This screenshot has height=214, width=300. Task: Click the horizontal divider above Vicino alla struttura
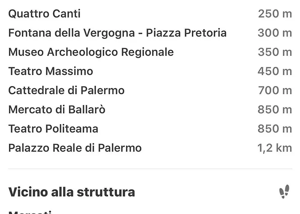[x=150, y=169]
